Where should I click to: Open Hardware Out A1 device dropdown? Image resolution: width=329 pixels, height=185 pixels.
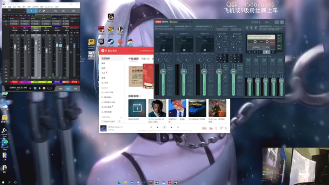click(x=247, y=28)
